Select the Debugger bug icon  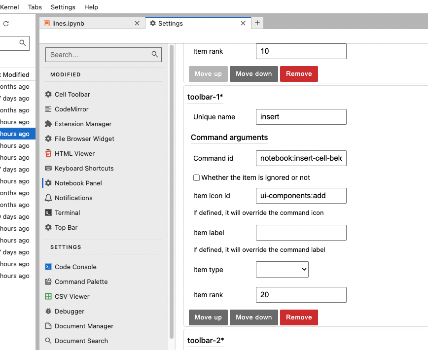[x=48, y=311]
